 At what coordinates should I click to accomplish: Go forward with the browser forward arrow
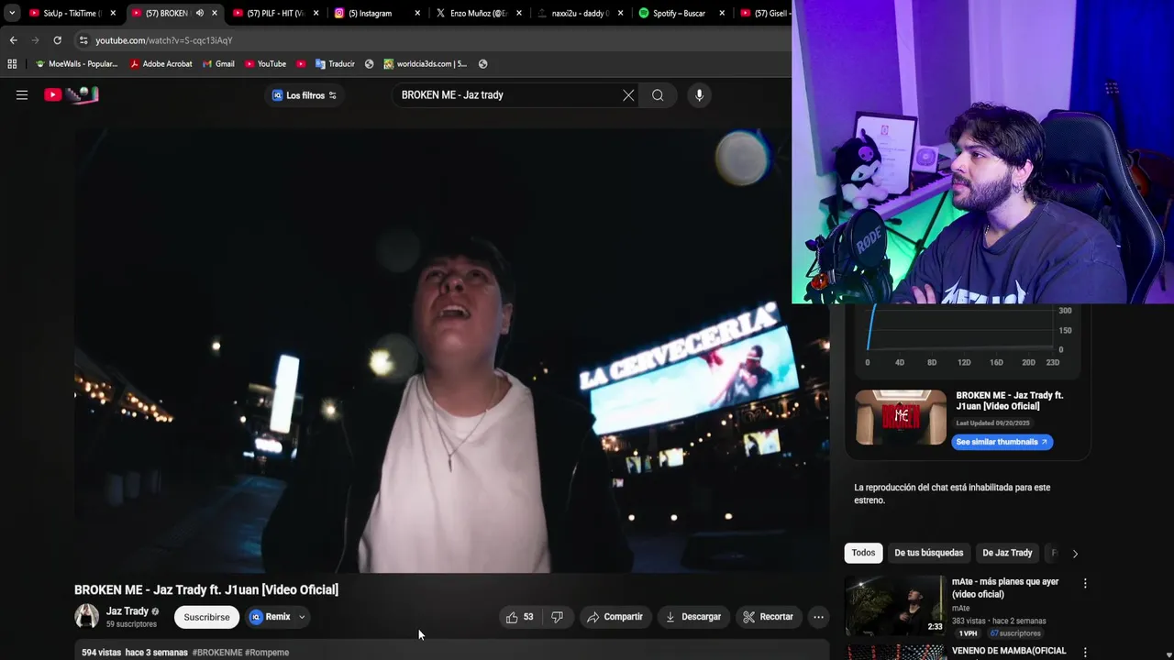coord(35,40)
